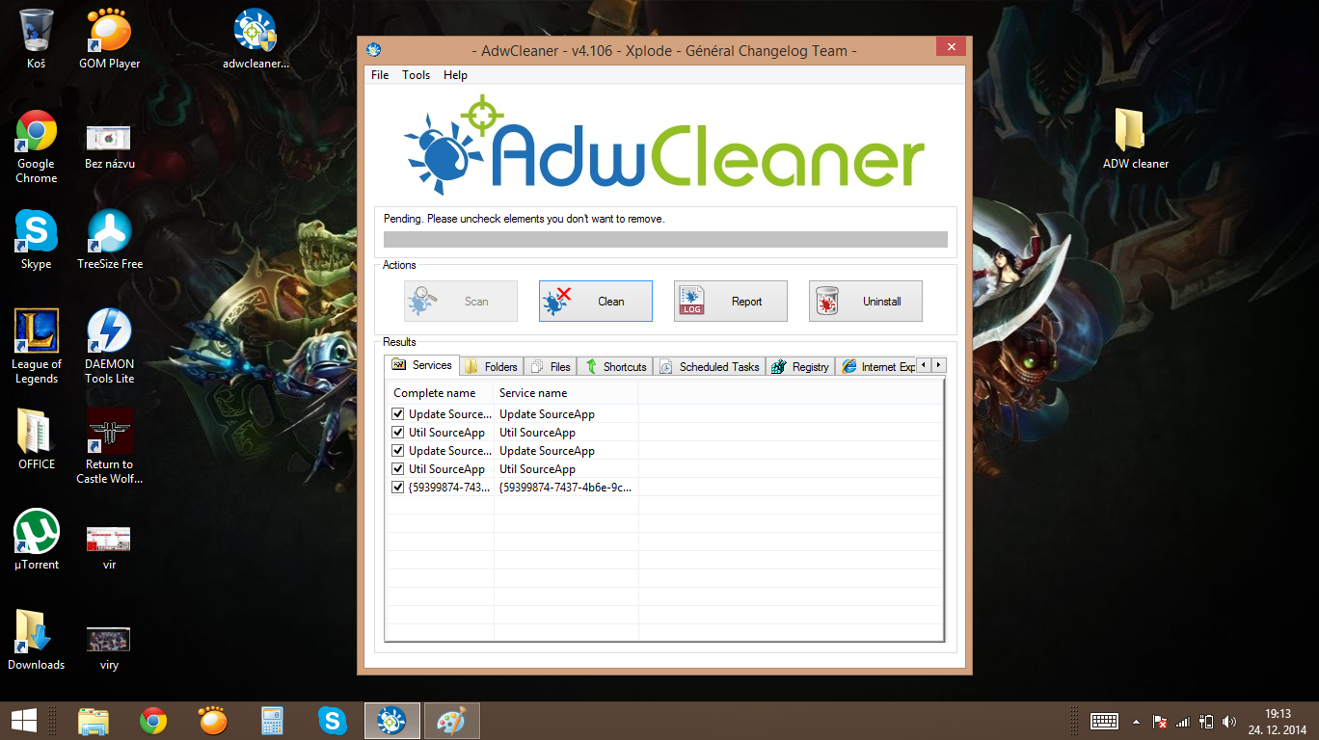Image resolution: width=1319 pixels, height=740 pixels.
Task: Click the AdwCleaner taskbar button
Action: [x=391, y=721]
